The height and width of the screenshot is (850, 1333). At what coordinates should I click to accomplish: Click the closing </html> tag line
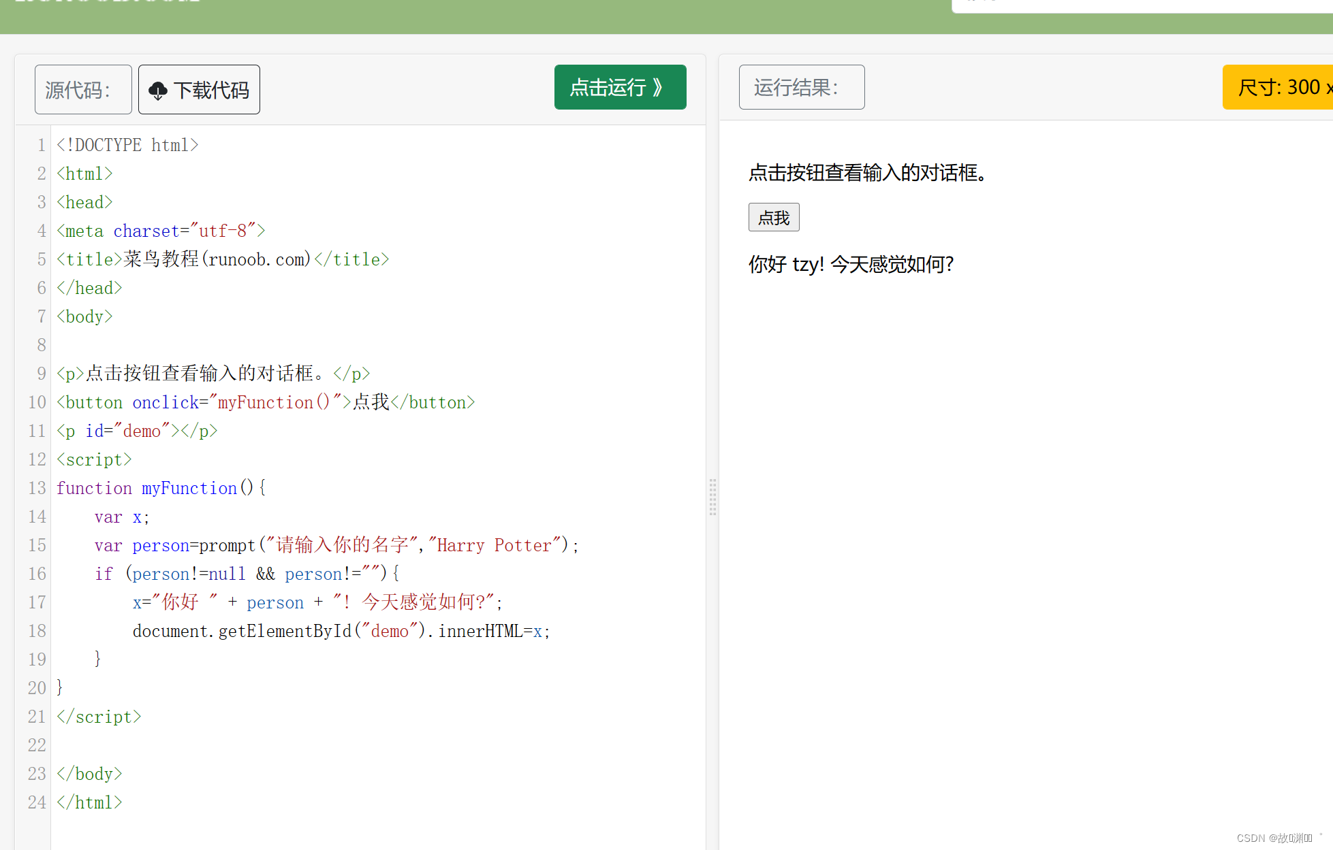click(89, 802)
